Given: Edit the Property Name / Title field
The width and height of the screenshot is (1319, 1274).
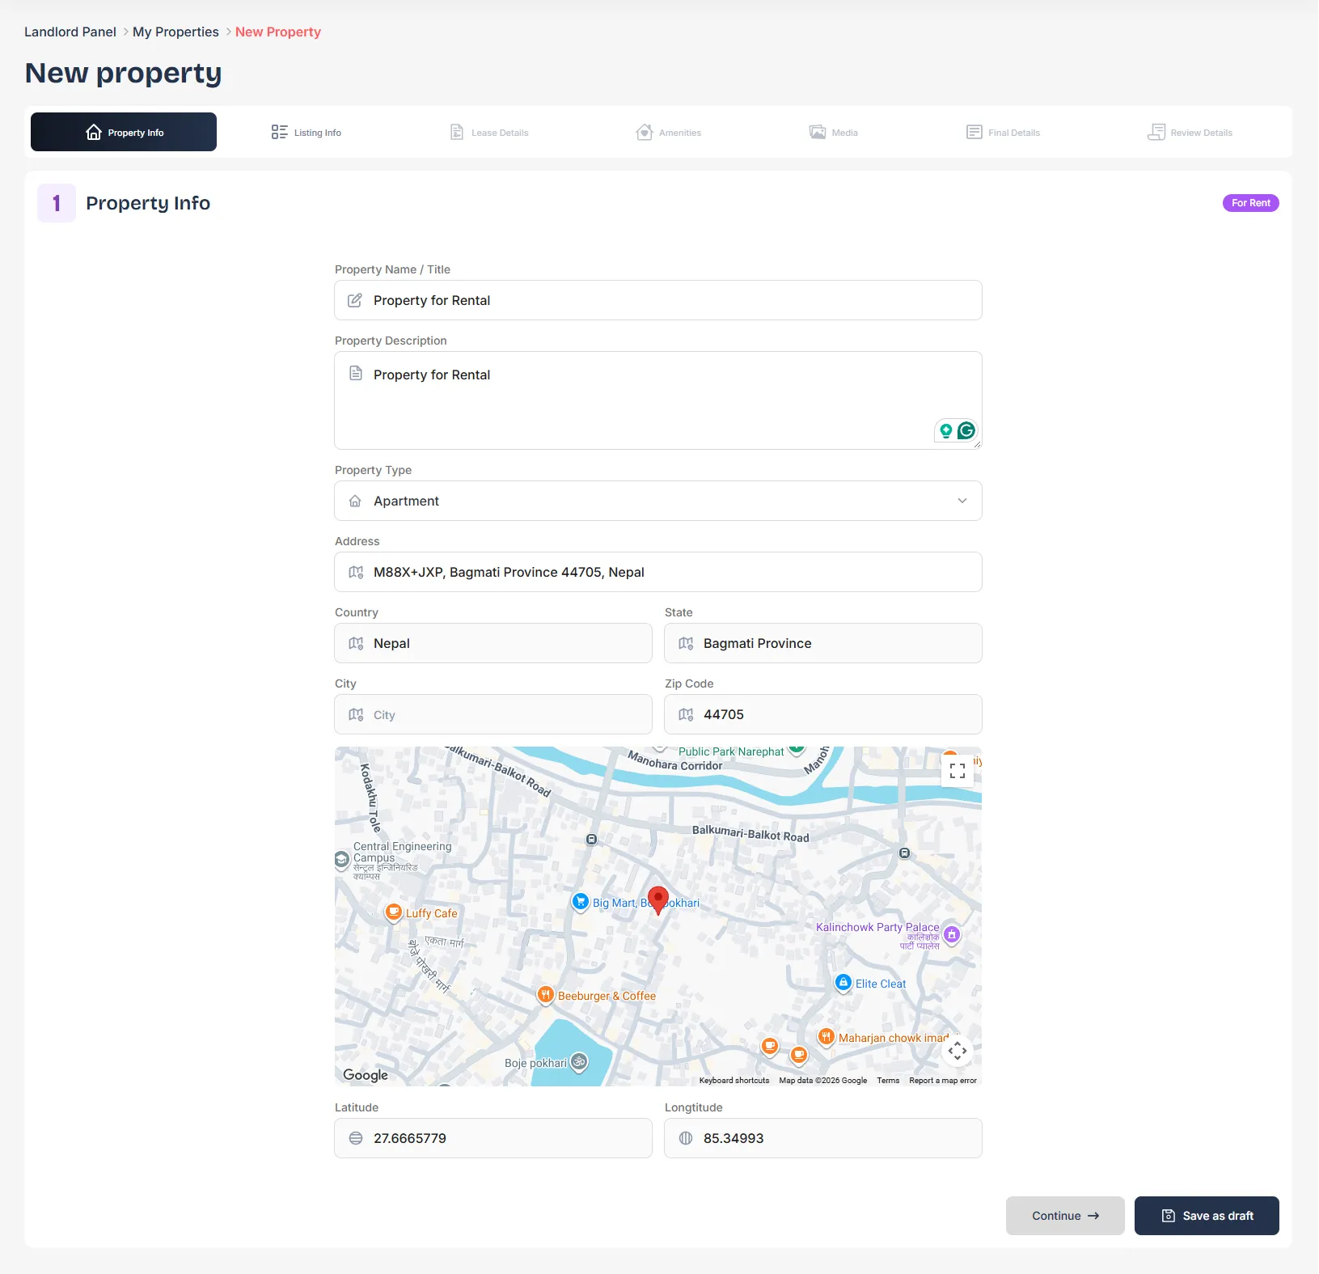Looking at the screenshot, I should pos(658,300).
